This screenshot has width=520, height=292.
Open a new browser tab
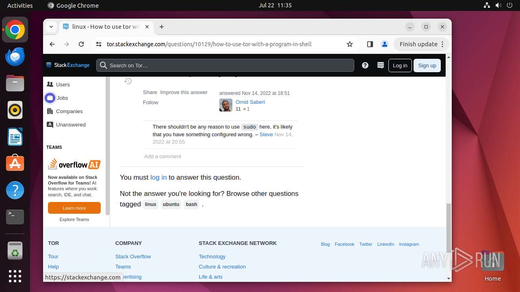coord(162,27)
